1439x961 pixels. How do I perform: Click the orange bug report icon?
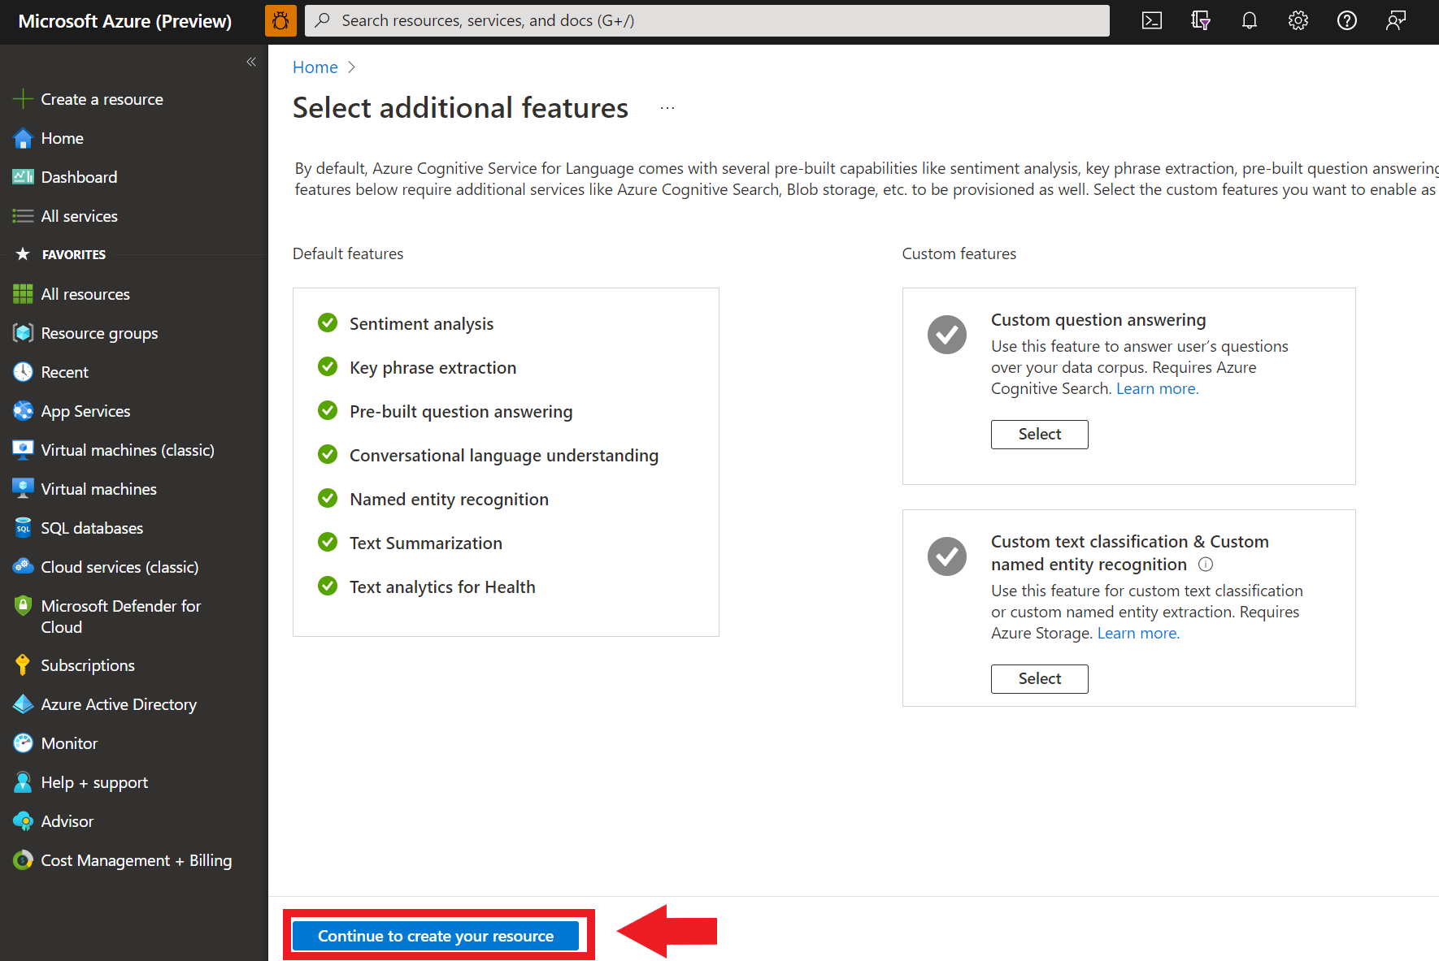pyautogui.click(x=280, y=21)
